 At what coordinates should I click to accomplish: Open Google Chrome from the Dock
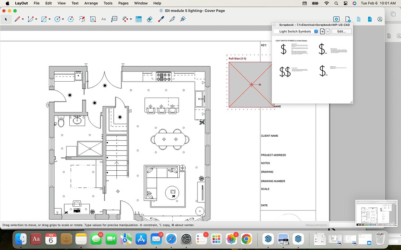[x=247, y=239]
